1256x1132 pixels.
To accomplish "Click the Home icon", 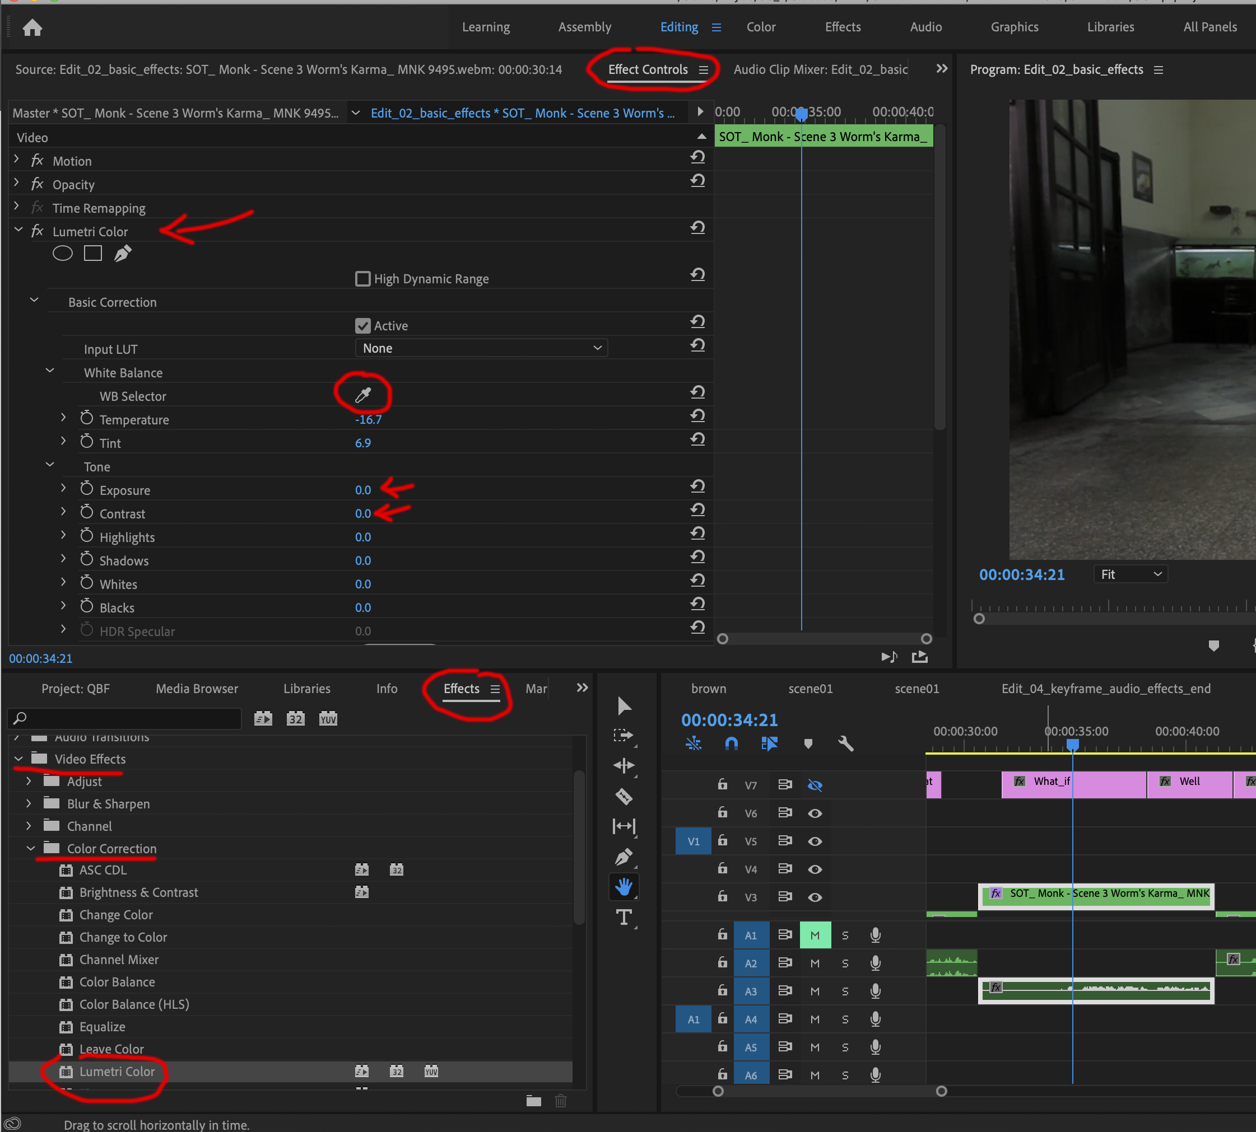I will pos(32,27).
